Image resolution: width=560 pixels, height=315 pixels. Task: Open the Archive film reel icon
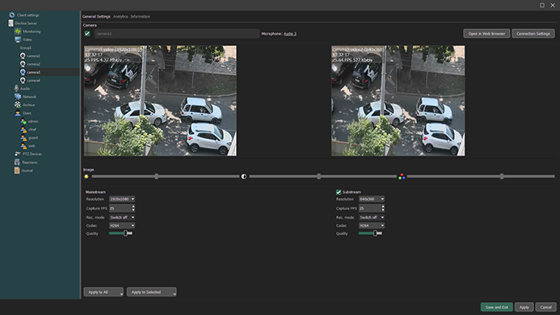point(18,105)
